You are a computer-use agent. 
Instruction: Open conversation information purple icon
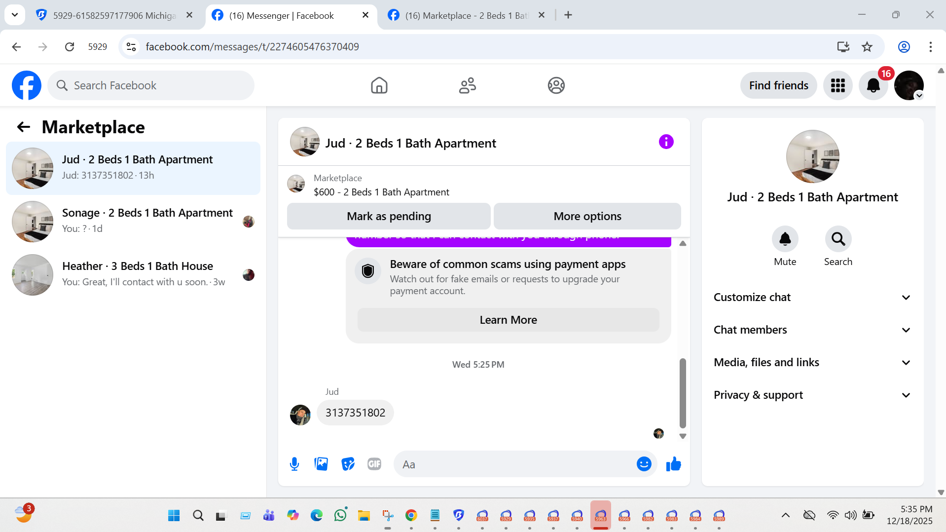click(666, 142)
